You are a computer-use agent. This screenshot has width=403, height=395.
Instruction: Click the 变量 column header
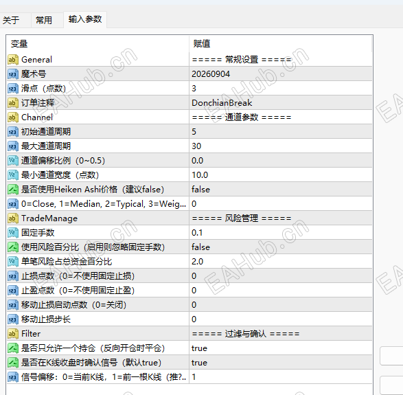97,44
